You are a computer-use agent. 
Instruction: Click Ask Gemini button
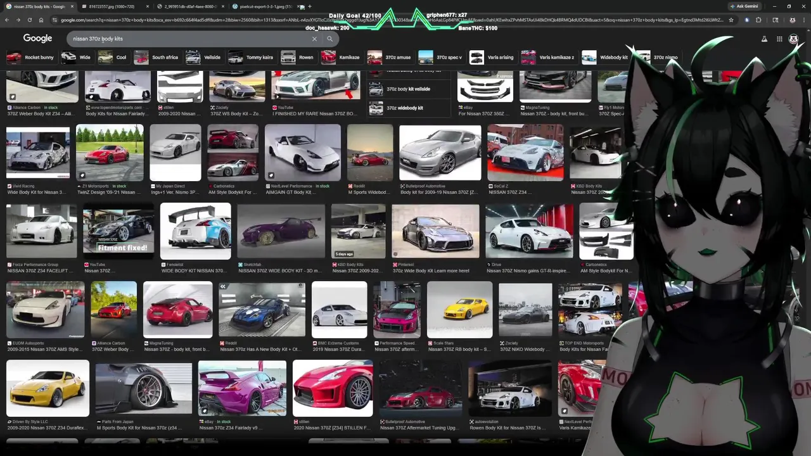[x=743, y=6]
